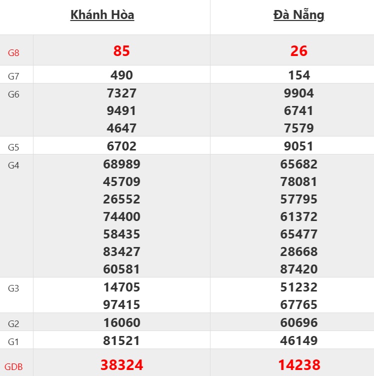Select the G6 row label
374x376 pixels.
(14, 94)
